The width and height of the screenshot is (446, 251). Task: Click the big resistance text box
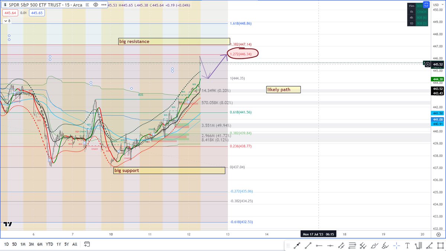pos(174,41)
